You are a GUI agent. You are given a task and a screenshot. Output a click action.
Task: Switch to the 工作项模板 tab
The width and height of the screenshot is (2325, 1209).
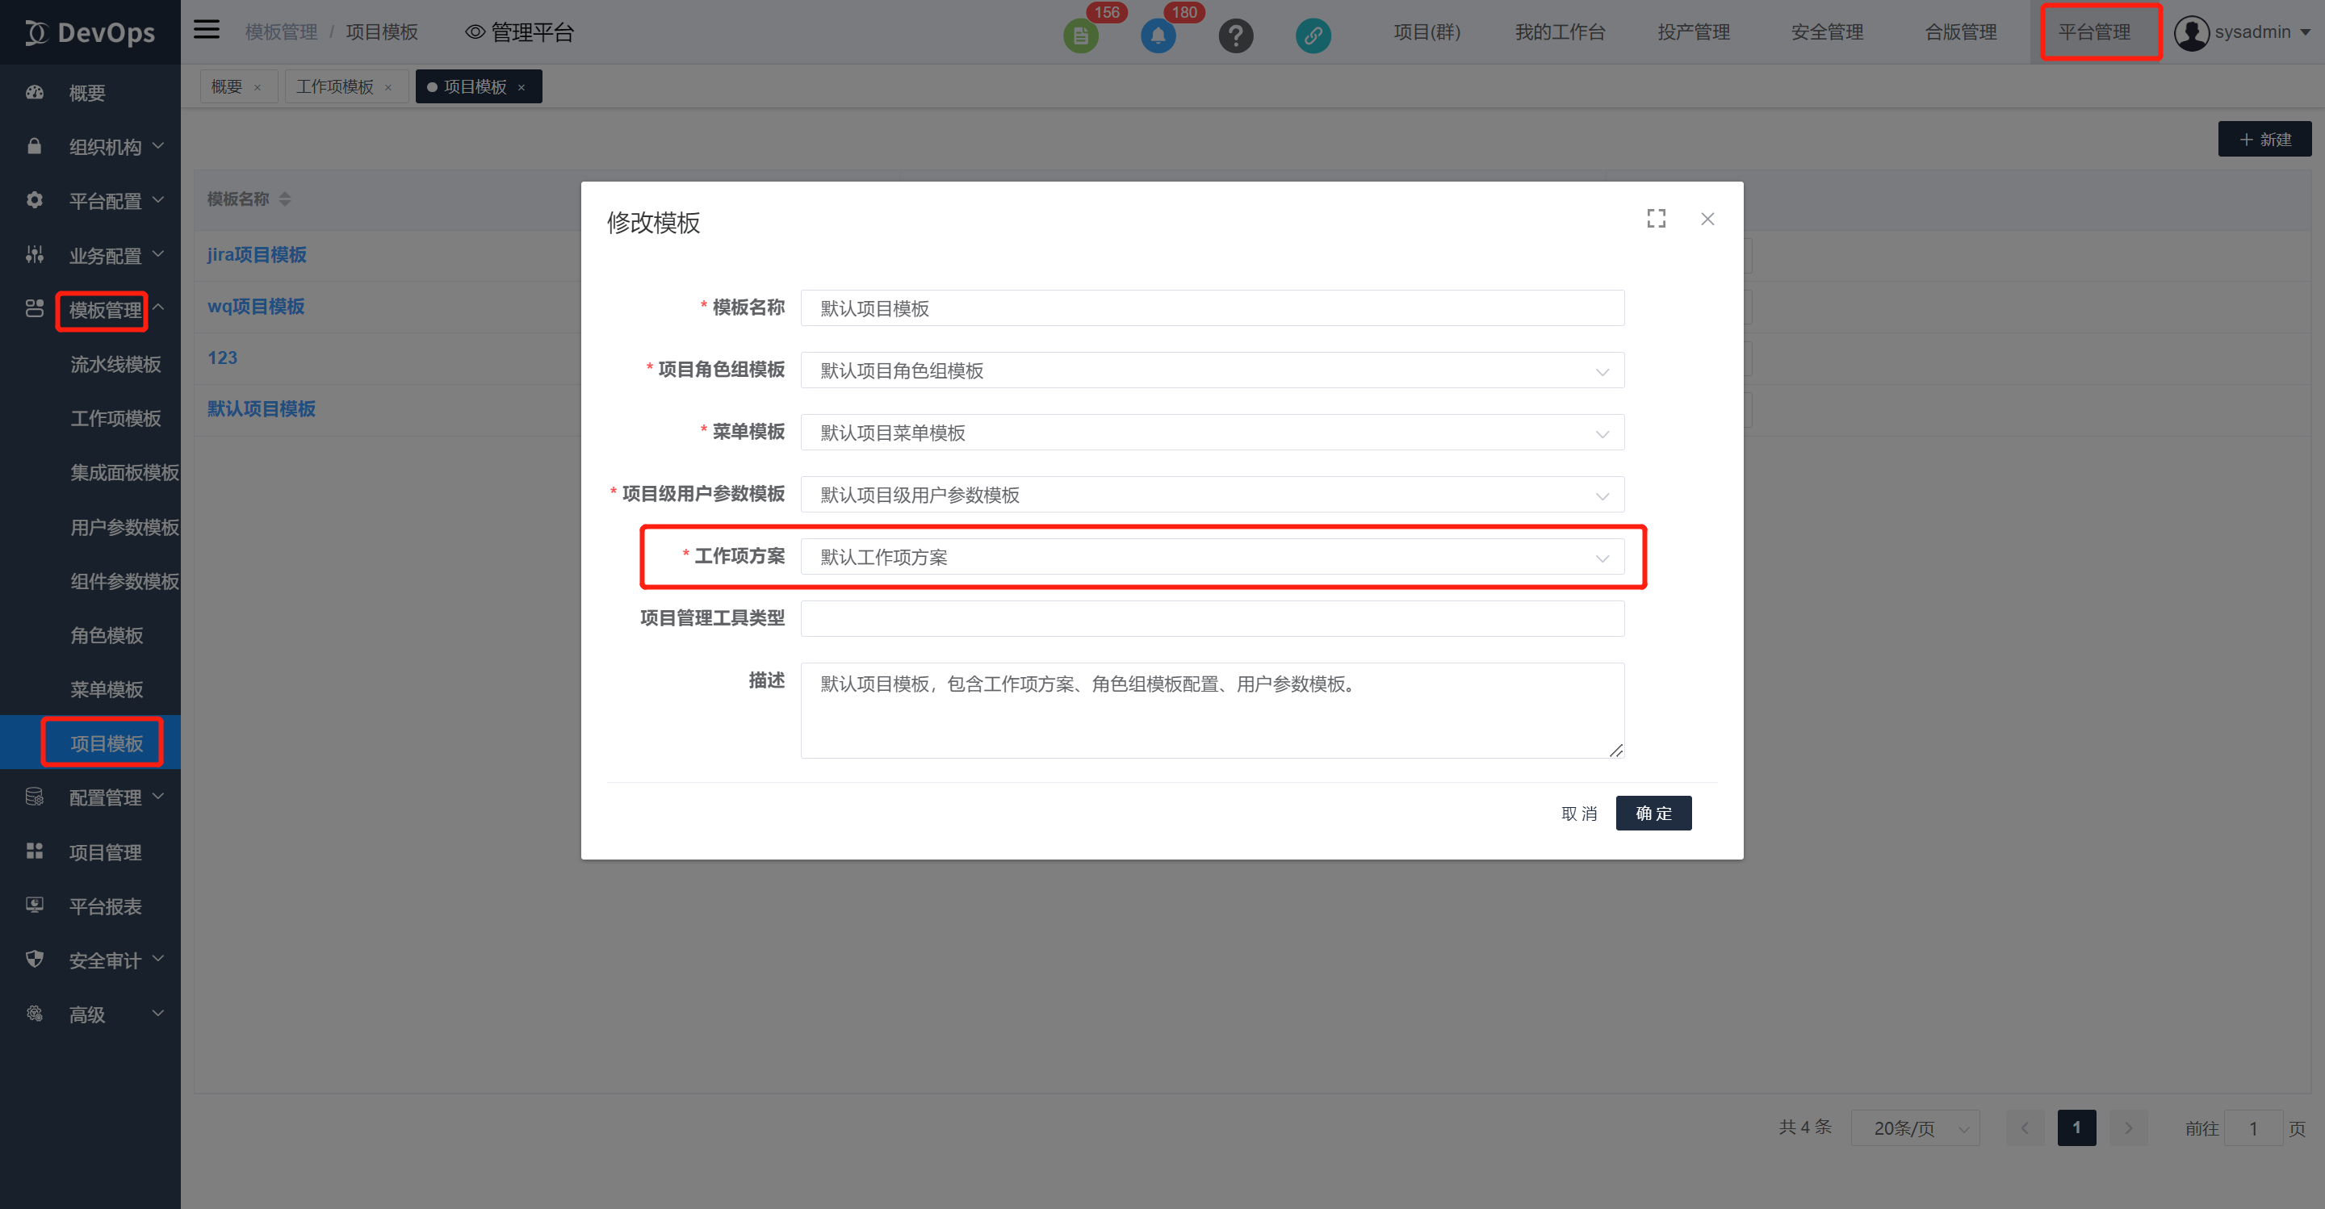(x=334, y=86)
